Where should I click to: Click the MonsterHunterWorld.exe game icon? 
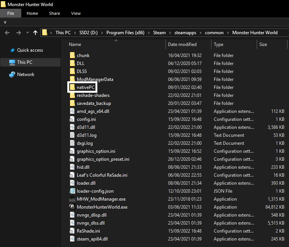(x=72, y=207)
